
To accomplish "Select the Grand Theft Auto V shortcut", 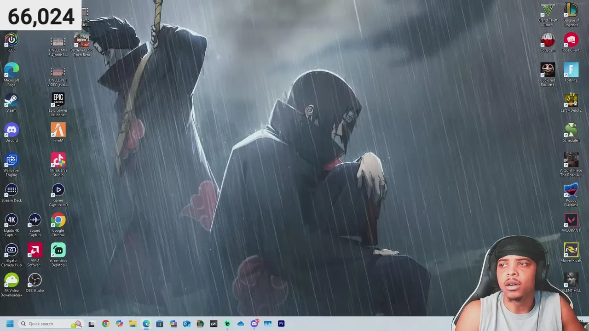I will click(548, 15).
